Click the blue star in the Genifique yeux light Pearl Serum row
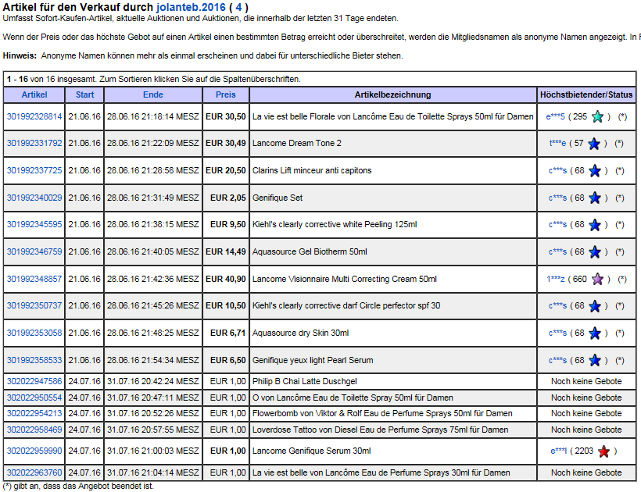The width and height of the screenshot is (641, 492). [x=594, y=361]
